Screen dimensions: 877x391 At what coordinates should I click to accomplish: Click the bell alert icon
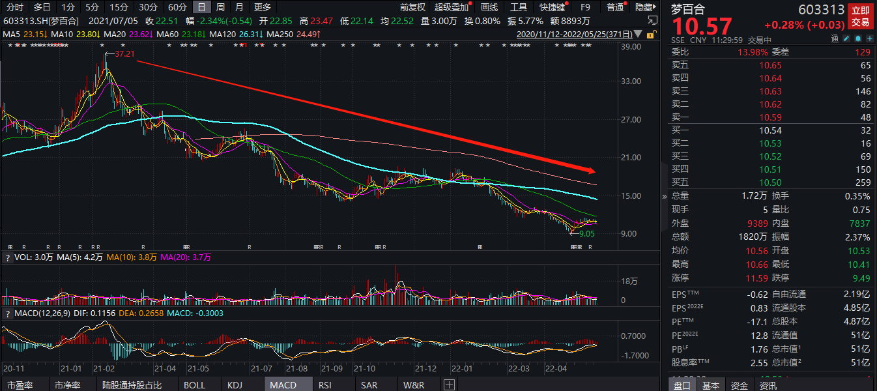(x=857, y=39)
